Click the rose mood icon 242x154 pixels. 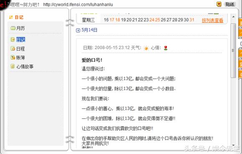click(166, 48)
